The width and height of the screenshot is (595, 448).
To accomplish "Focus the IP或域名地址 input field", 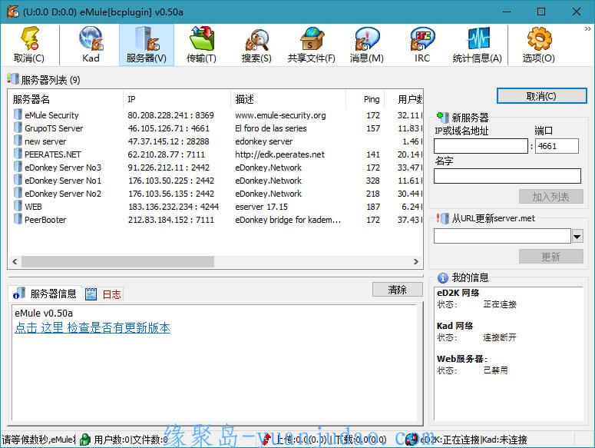I will pos(481,146).
